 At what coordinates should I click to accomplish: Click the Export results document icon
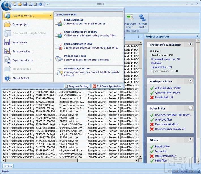point(7,60)
